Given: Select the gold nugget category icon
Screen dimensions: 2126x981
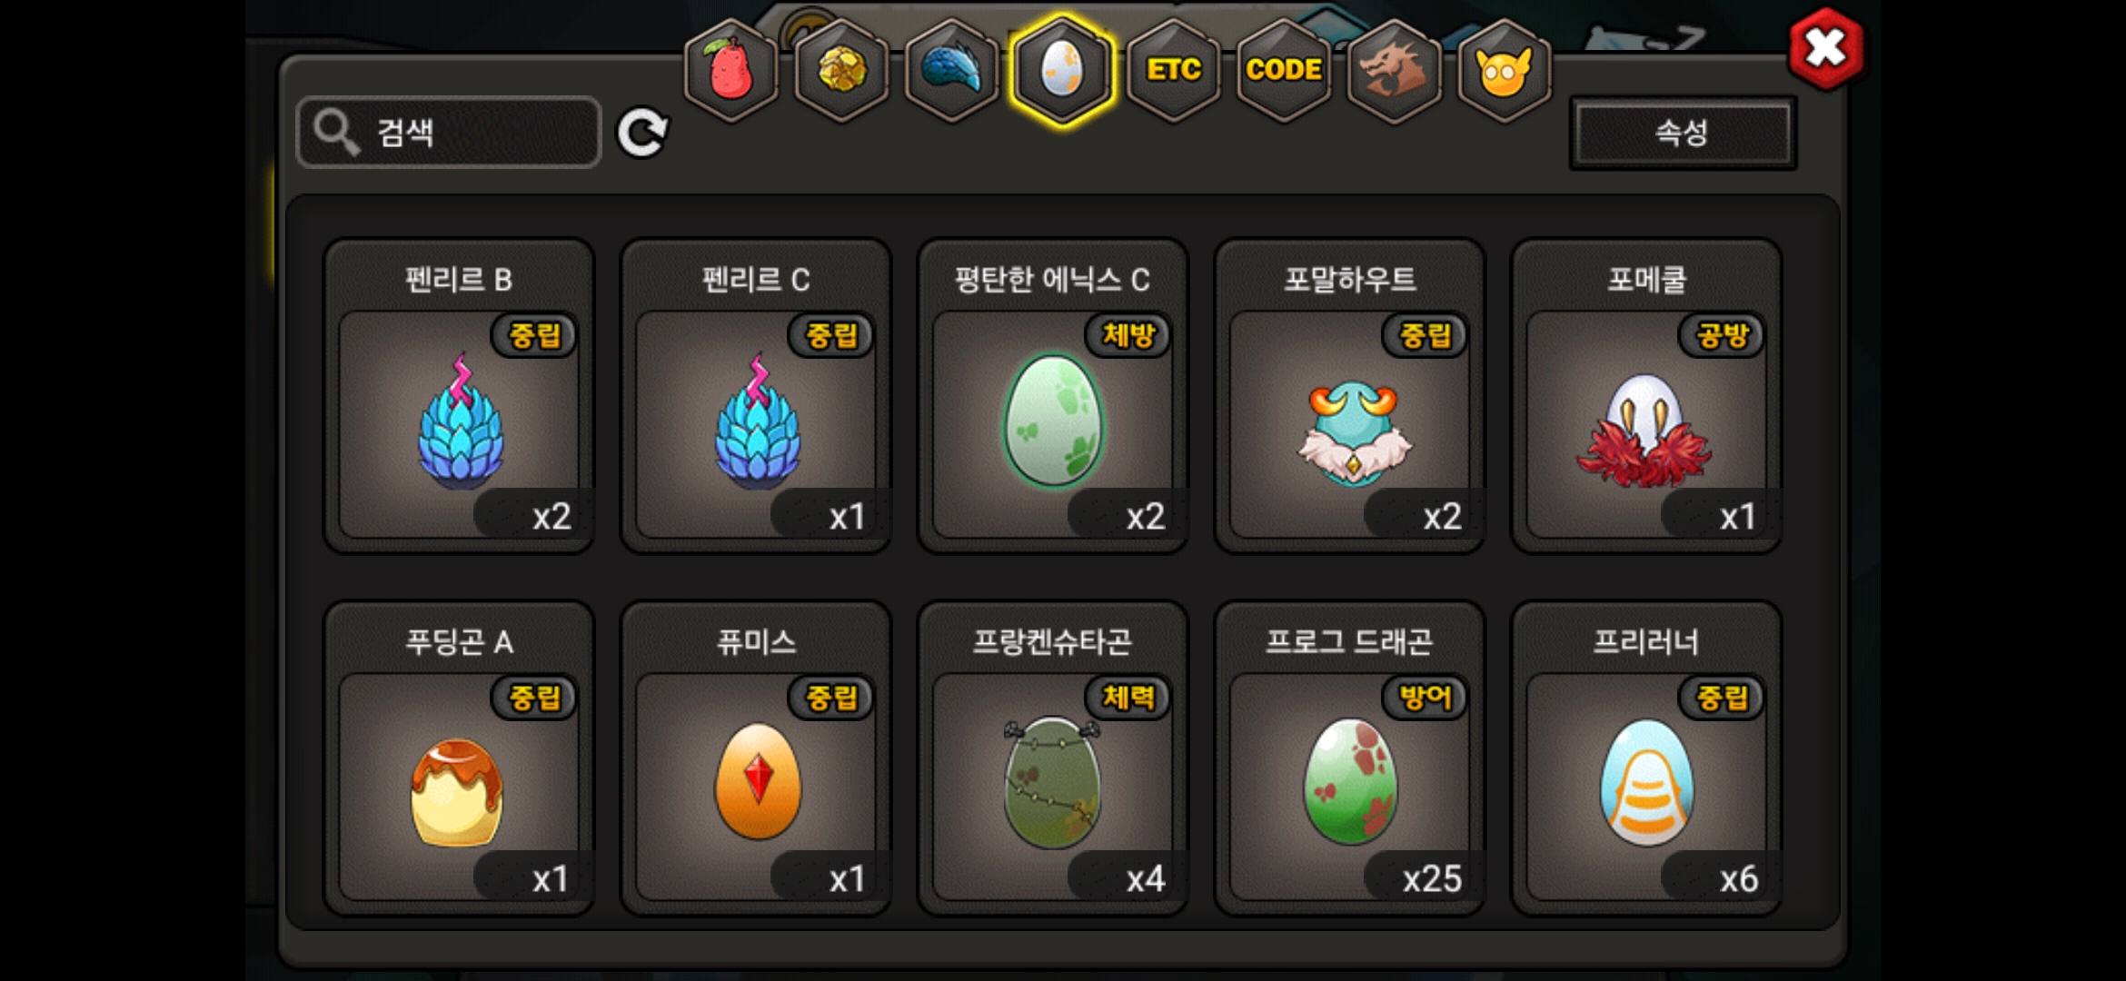Looking at the screenshot, I should pos(842,70).
